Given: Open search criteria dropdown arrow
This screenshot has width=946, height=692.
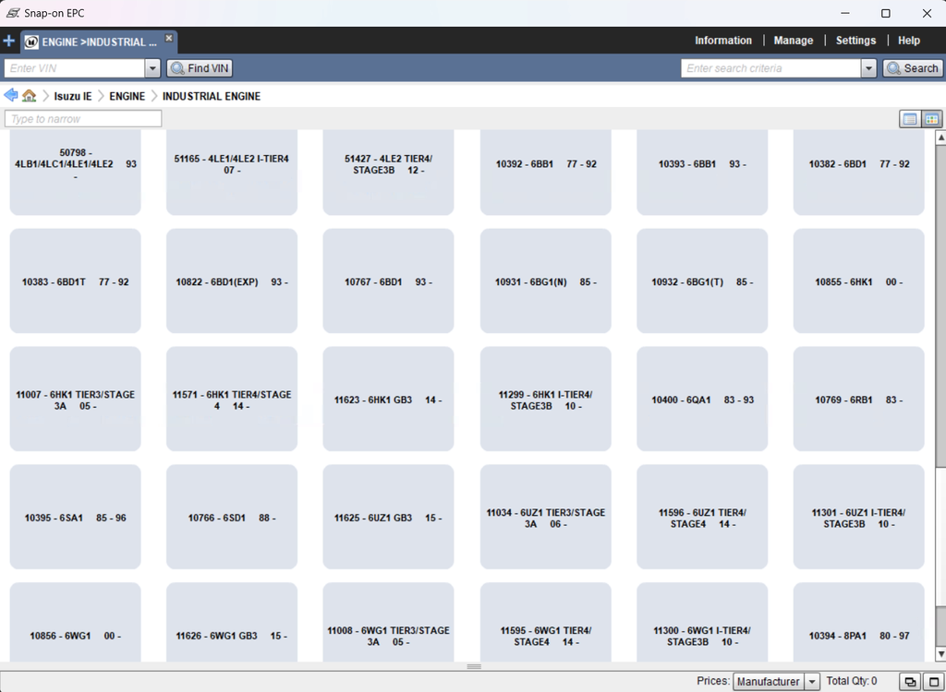Looking at the screenshot, I should coord(868,68).
